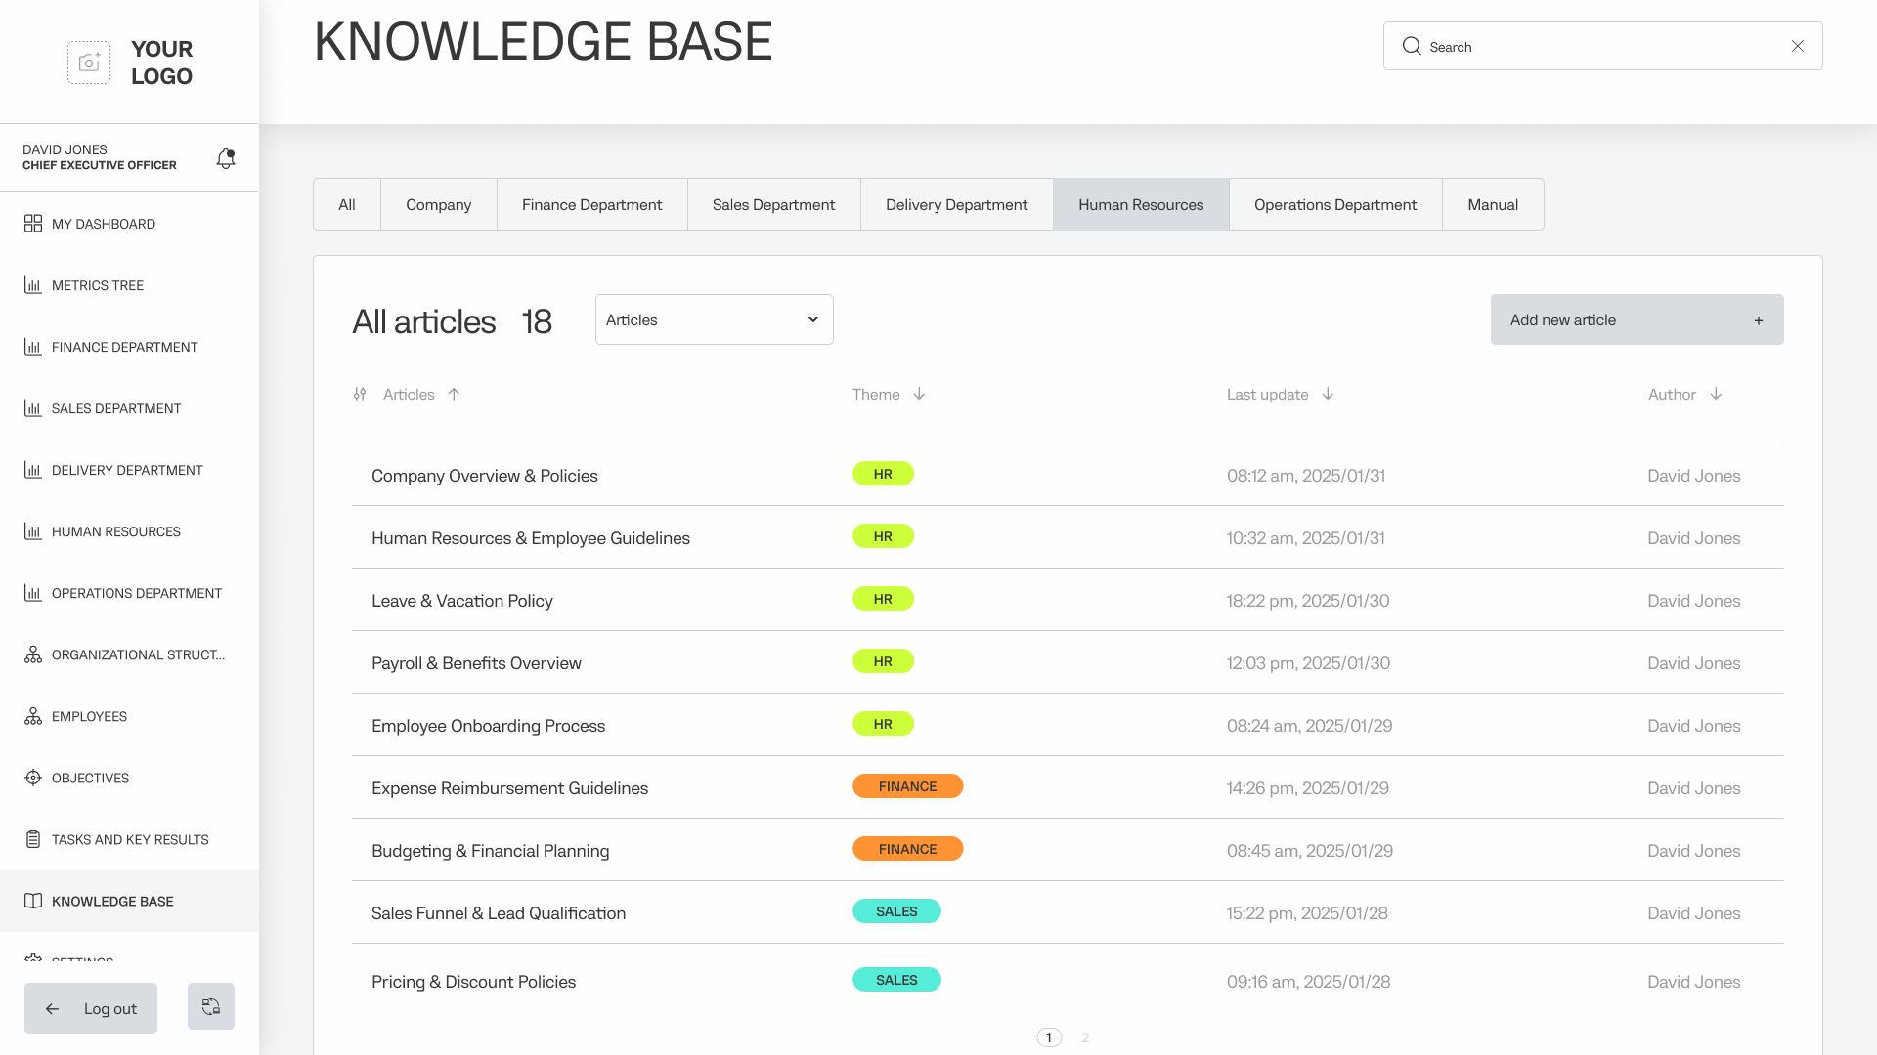Screen dimensions: 1877x1055
Task: Open My Dashboard from sidebar
Action: click(103, 224)
